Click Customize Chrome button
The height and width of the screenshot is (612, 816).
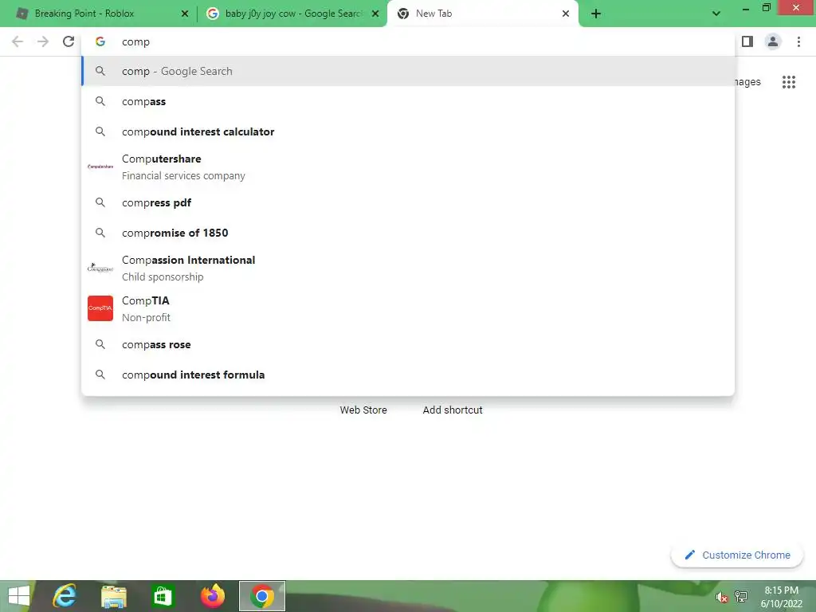737,555
